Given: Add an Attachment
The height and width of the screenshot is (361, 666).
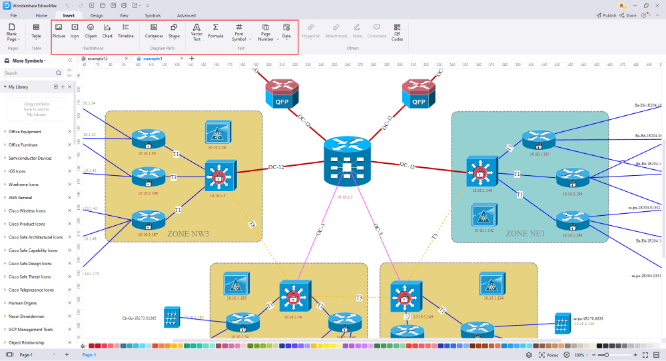Looking at the screenshot, I should tap(336, 31).
